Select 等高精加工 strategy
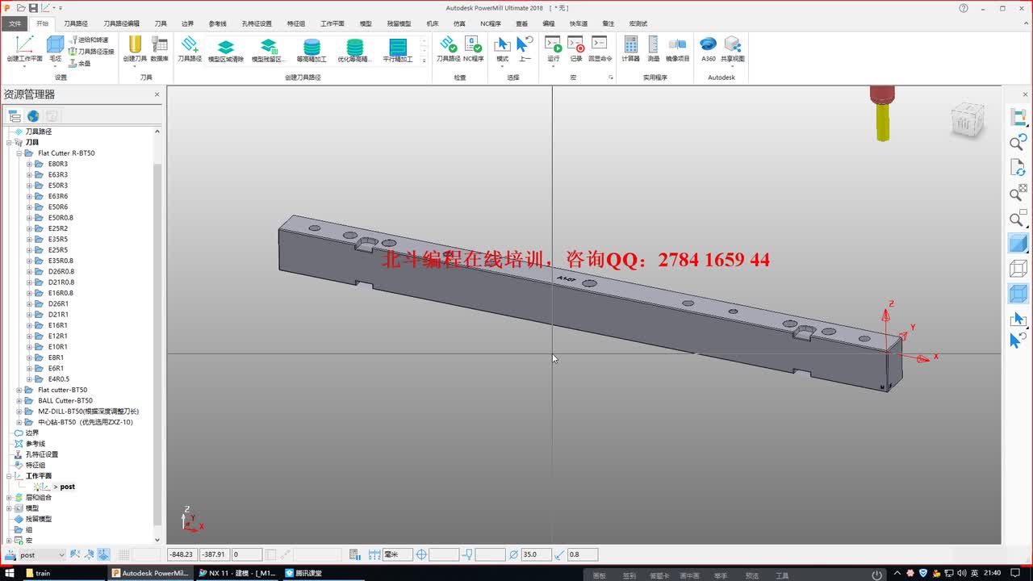 tap(312, 50)
